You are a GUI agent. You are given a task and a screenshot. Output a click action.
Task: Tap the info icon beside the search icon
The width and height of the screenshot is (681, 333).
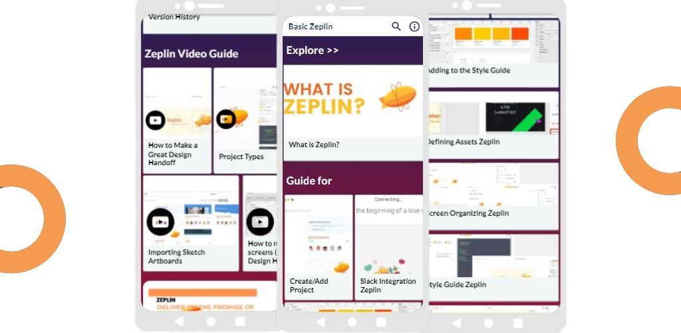point(414,27)
